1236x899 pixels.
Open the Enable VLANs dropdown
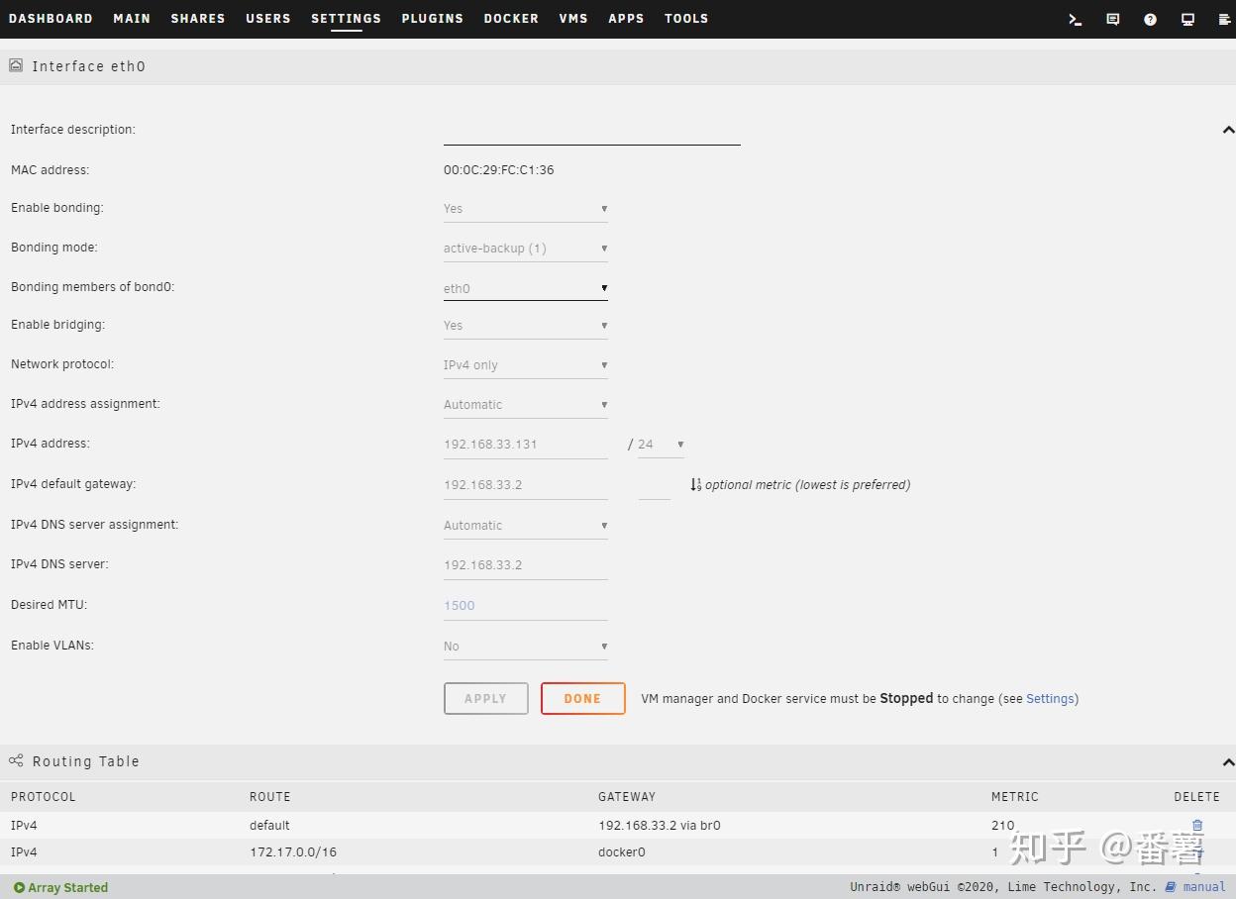526,647
